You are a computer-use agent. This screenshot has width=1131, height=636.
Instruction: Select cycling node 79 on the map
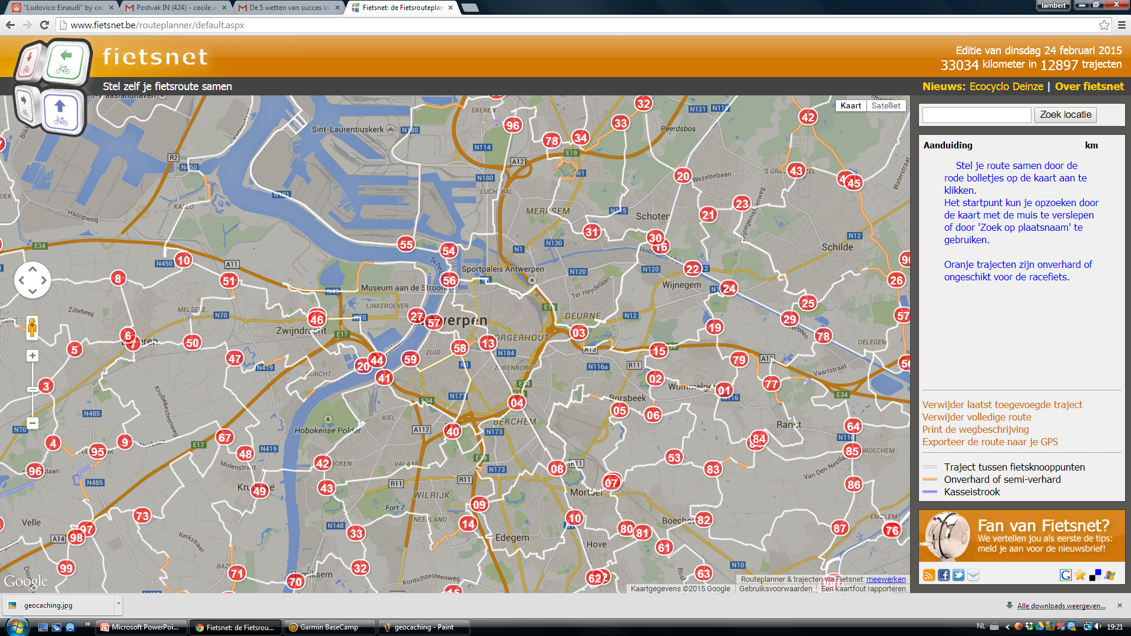pos(739,359)
